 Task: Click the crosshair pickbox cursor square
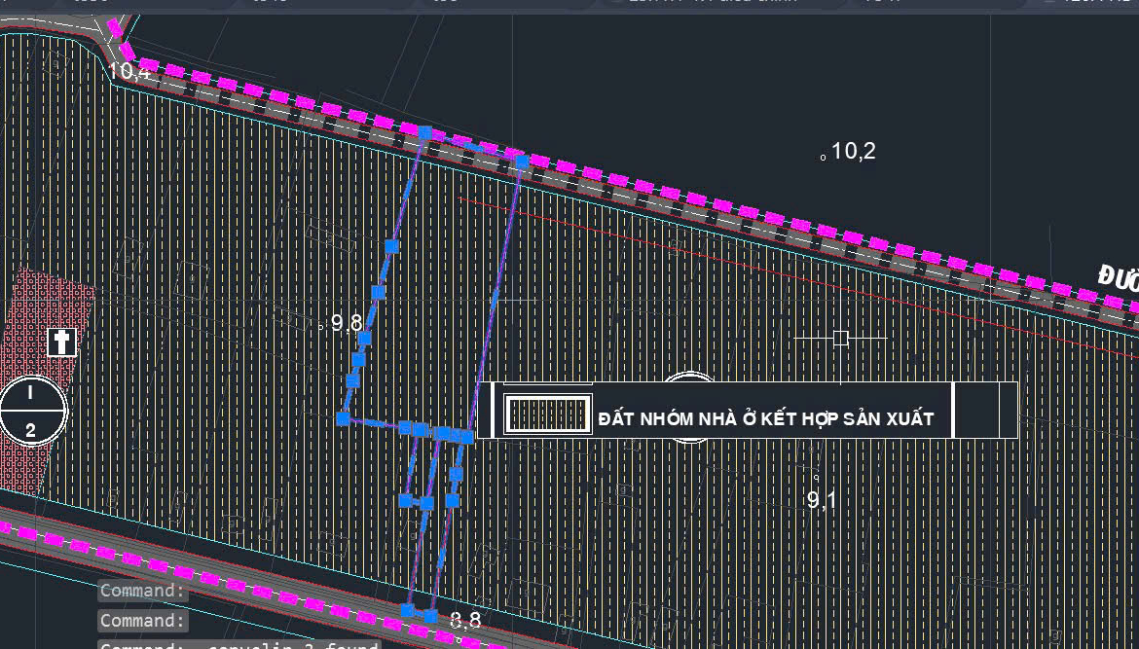click(841, 338)
